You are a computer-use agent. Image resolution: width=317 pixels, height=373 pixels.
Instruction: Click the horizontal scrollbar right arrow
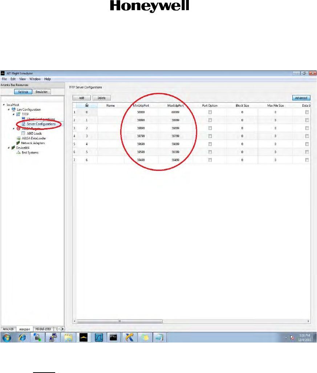308,321
